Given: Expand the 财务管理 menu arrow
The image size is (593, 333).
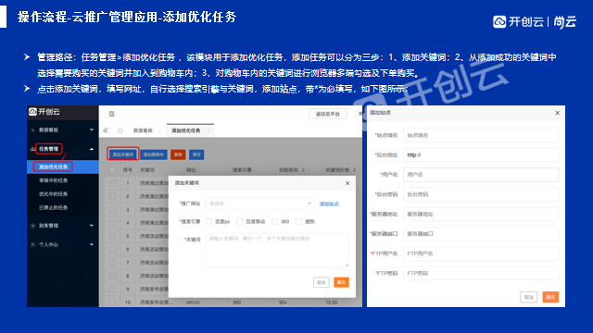Looking at the screenshot, I should tap(92, 226).
